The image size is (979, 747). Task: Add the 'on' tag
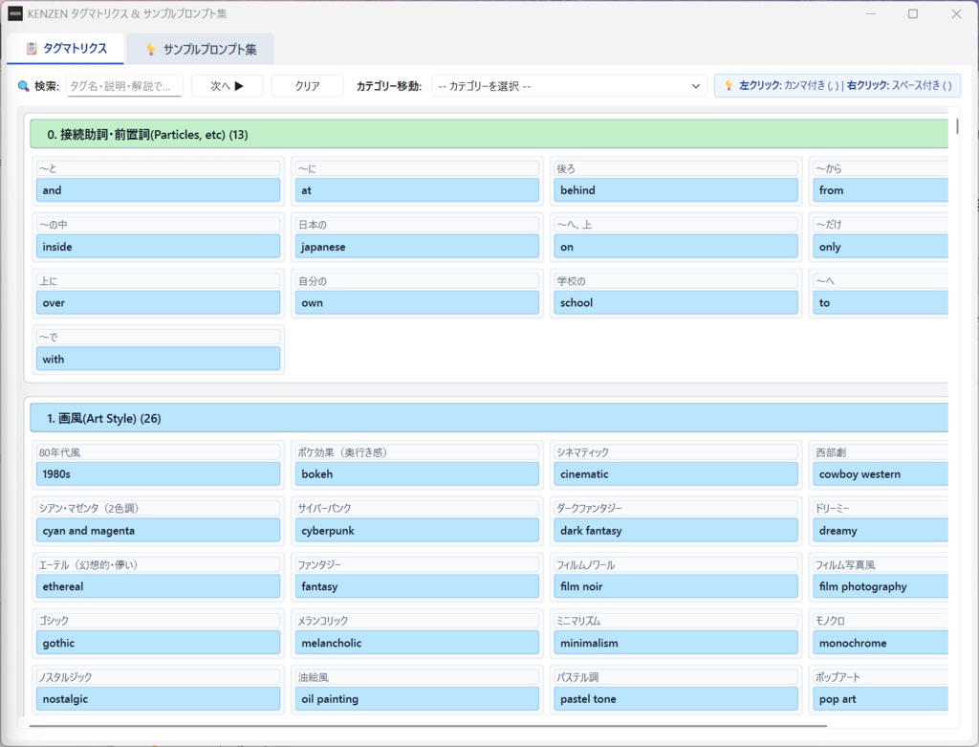pos(676,246)
